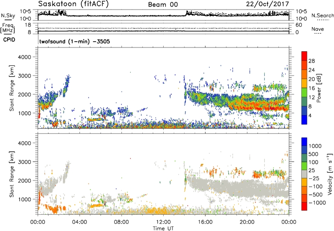Click the 'Saskatoon (fitACF)' title

coord(73,4)
